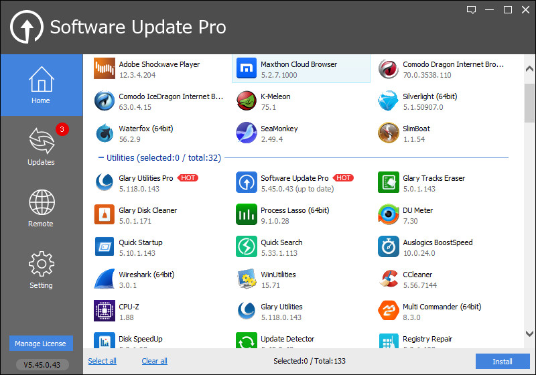The height and width of the screenshot is (375, 536).
Task: Select the Disk SpeedUp icon
Action: [x=105, y=340]
